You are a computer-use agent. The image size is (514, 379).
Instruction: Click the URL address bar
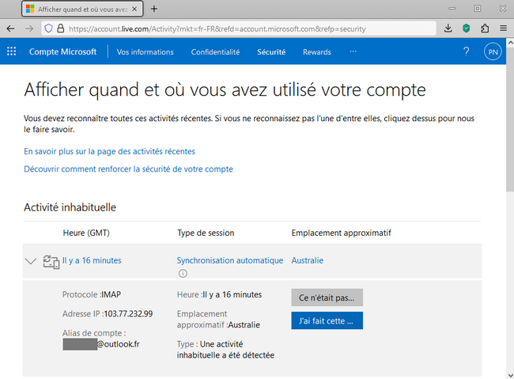coord(239,28)
